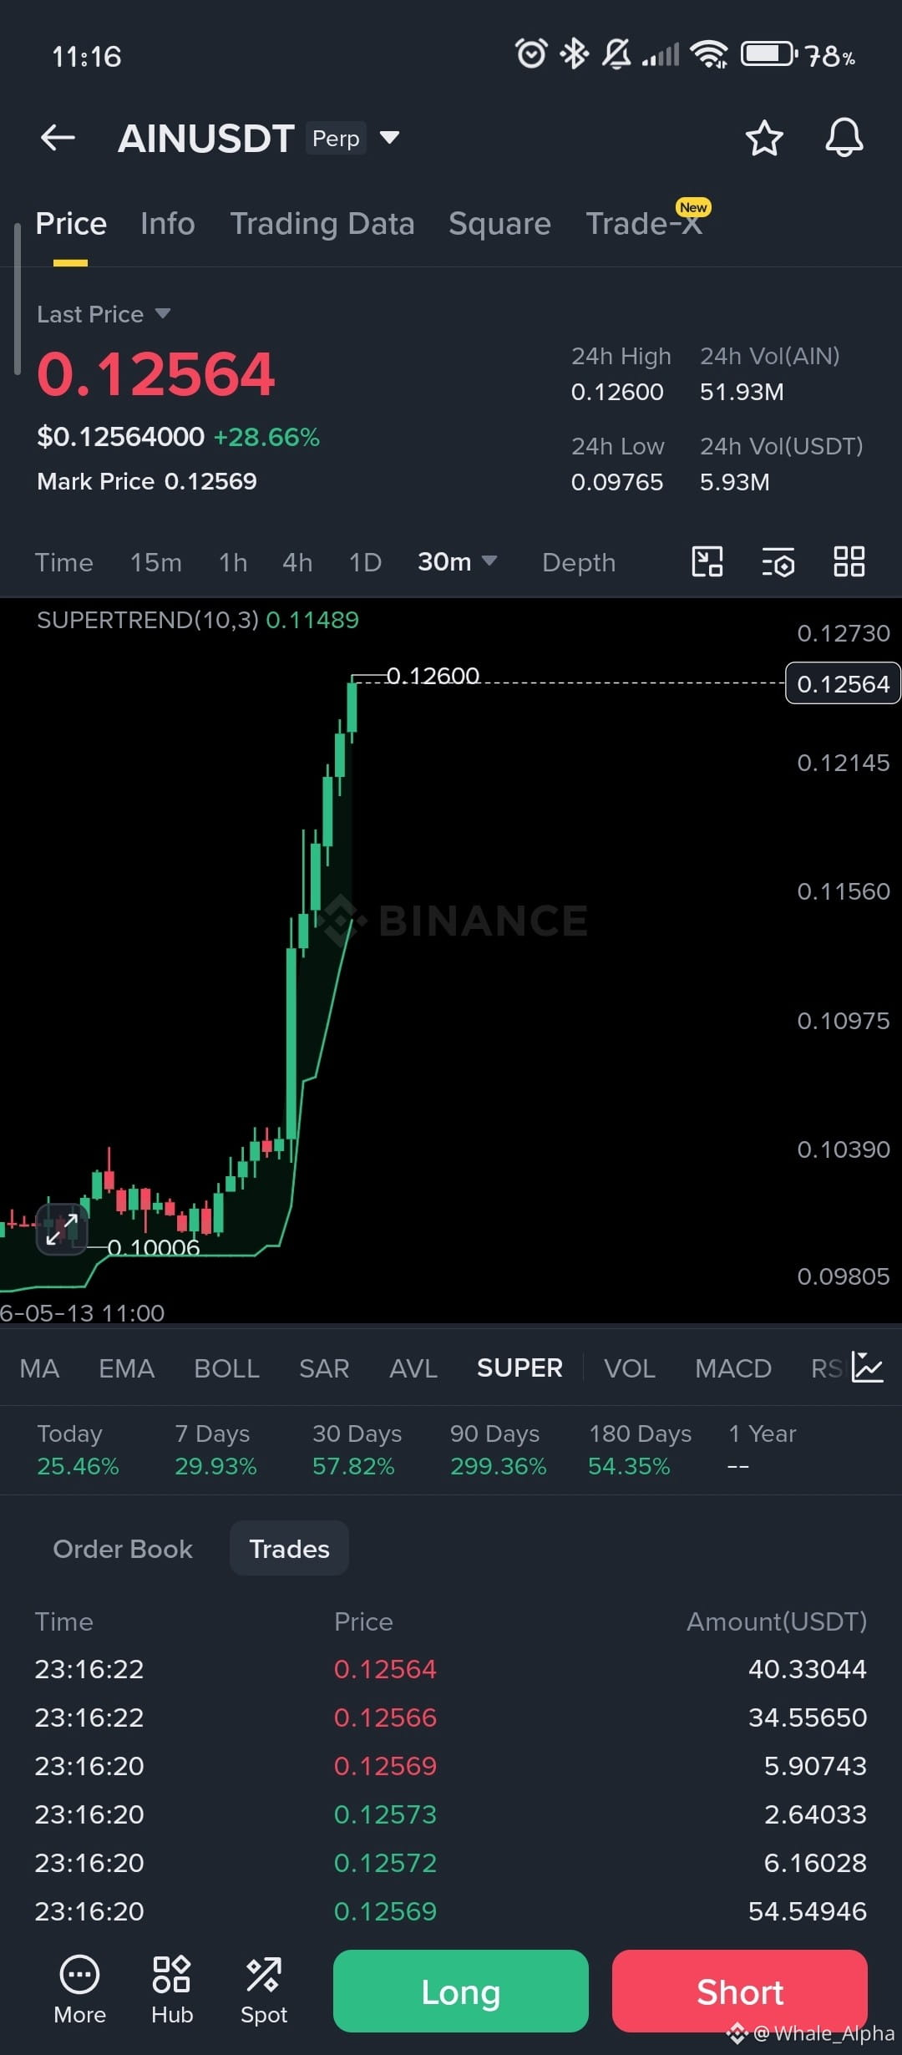Toggle the MACD sub-indicator
This screenshot has height=2055, width=902.
[x=733, y=1368]
